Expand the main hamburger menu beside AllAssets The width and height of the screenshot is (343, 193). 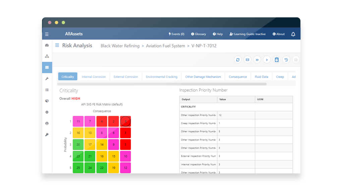(47, 34)
